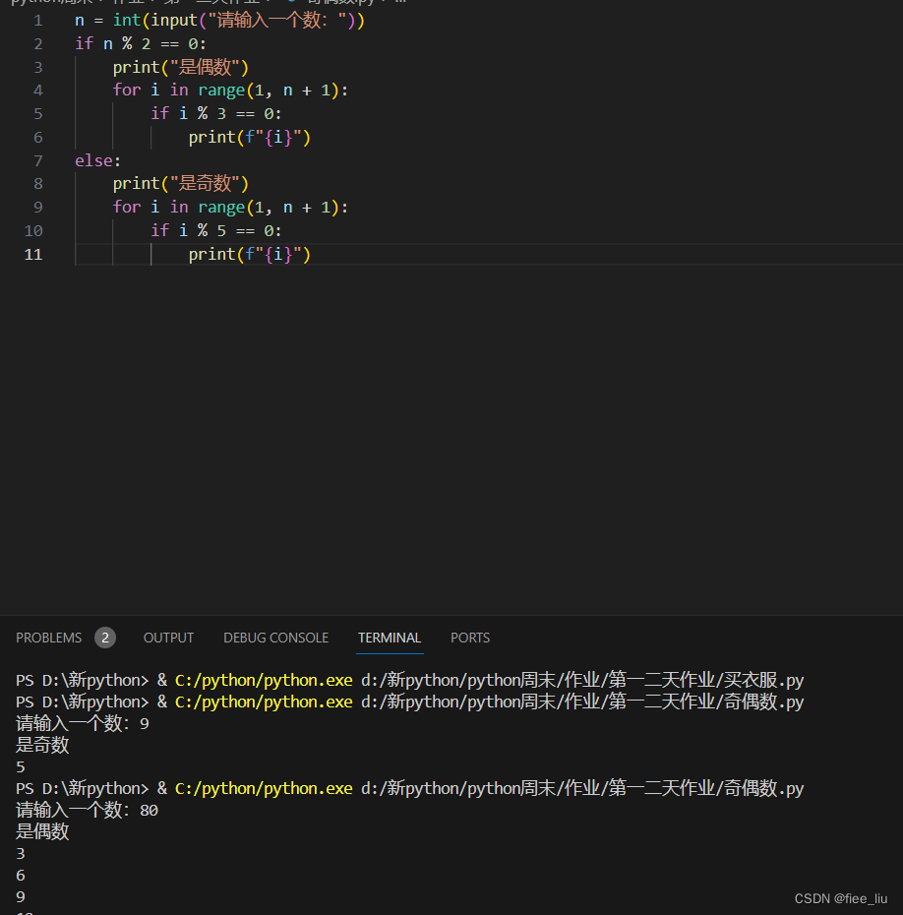
Task: Click terminal output '是偶数'
Action: coord(42,831)
